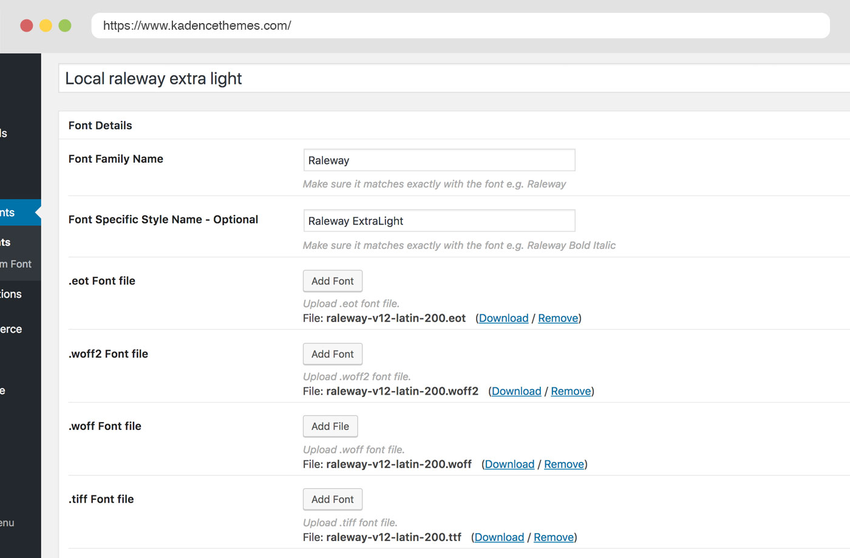Click the '.tiff Font file' label

pos(101,499)
